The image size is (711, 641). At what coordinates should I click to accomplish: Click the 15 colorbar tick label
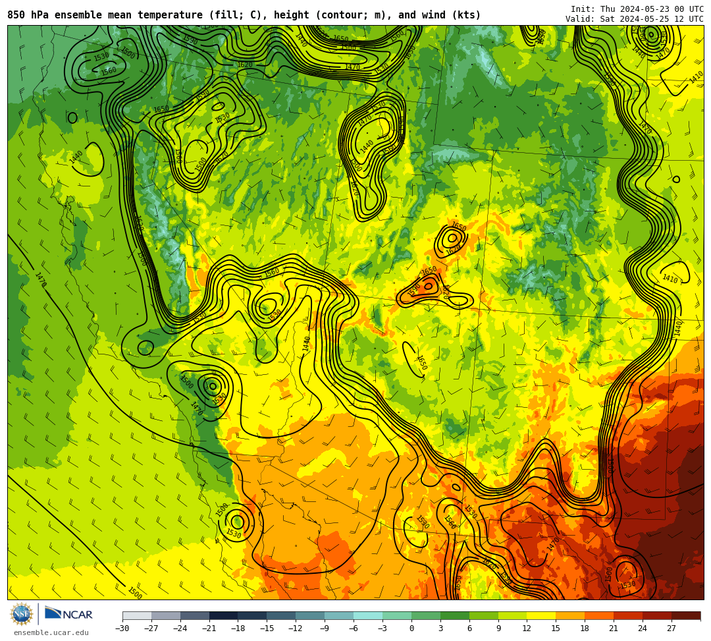click(556, 628)
